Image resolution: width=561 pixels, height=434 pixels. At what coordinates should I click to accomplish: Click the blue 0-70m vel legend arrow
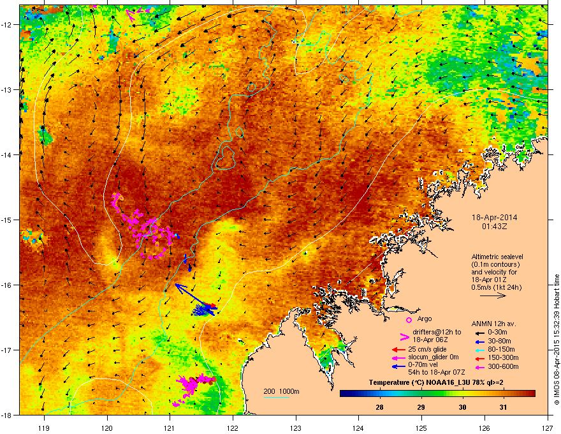(398, 366)
